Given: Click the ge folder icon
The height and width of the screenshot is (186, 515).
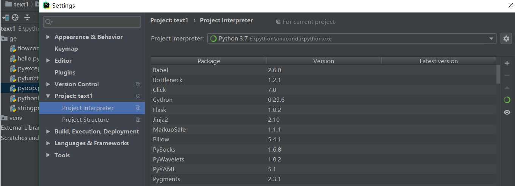Looking at the screenshot, I should coord(4,39).
